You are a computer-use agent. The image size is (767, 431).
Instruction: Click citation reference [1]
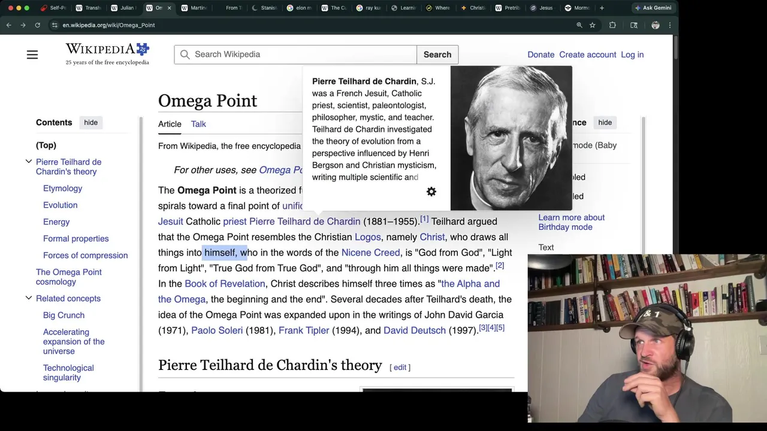tap(424, 218)
